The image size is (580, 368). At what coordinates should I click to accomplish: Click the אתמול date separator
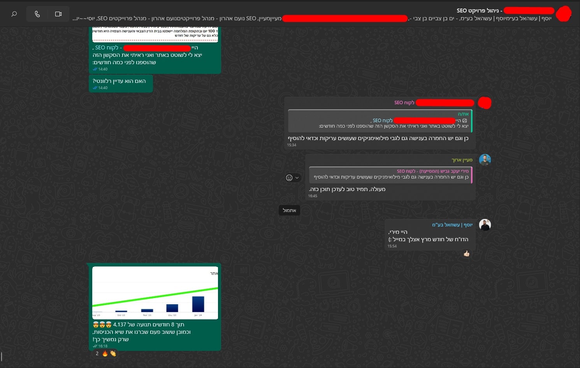coord(289,210)
